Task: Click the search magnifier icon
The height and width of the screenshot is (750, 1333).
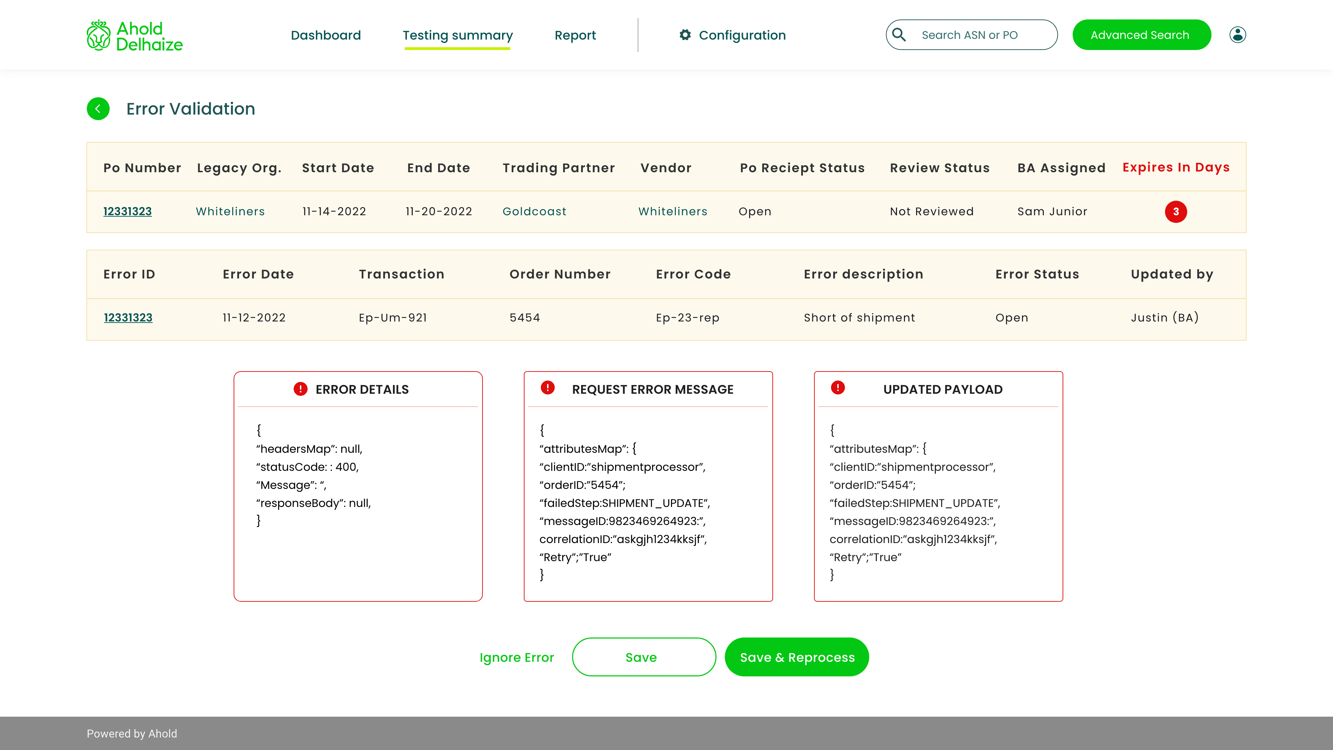Action: point(899,35)
